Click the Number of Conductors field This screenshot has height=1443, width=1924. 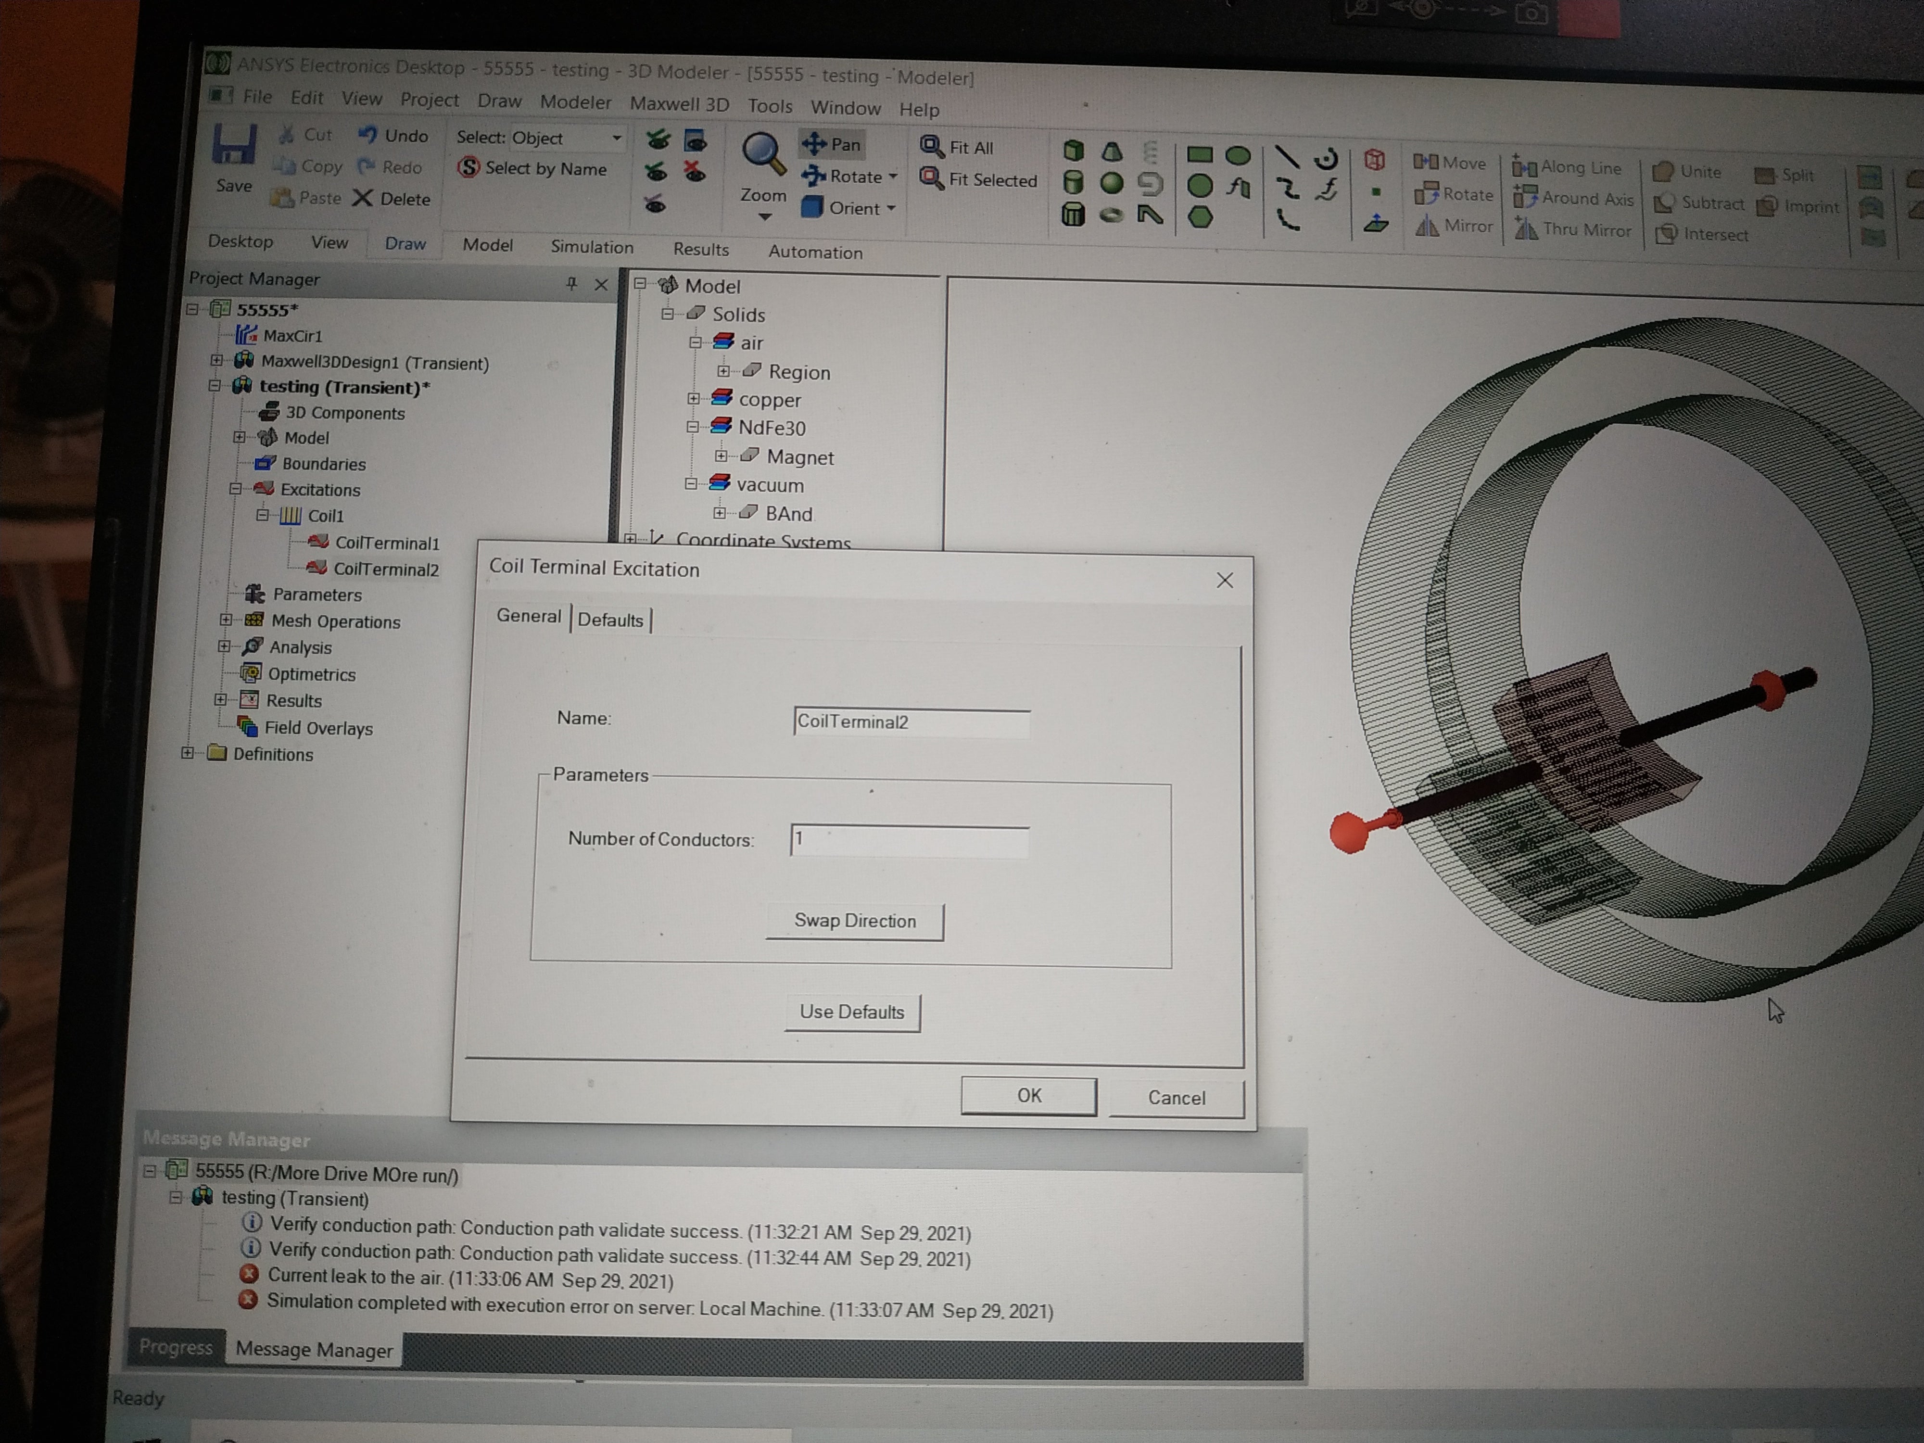(910, 841)
